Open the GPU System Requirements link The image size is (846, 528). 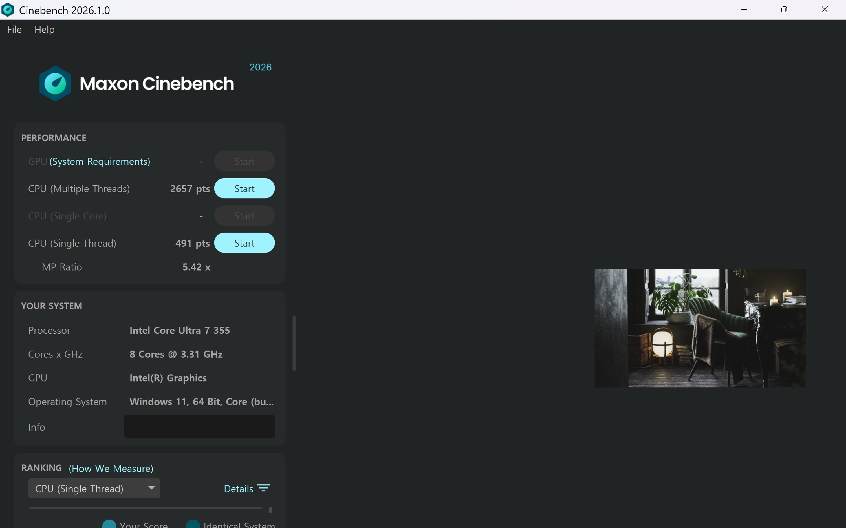click(x=100, y=161)
